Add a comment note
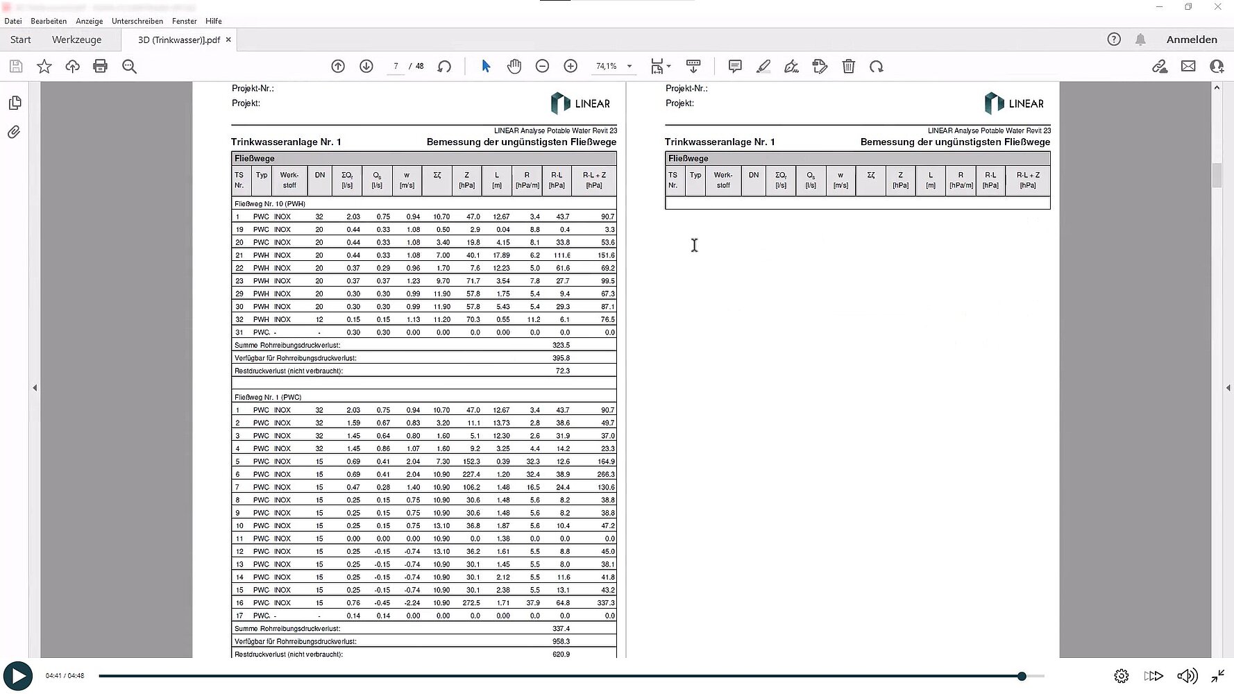 click(735, 67)
